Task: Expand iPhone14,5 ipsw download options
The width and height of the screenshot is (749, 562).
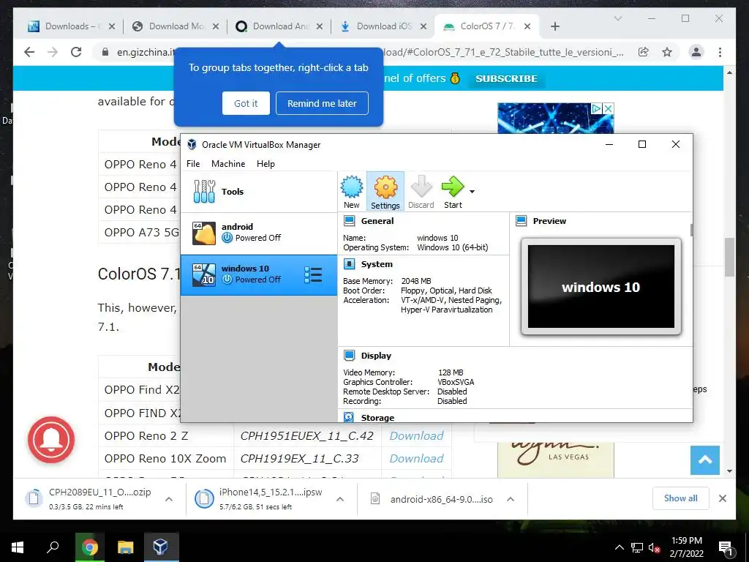Action: [x=340, y=499]
